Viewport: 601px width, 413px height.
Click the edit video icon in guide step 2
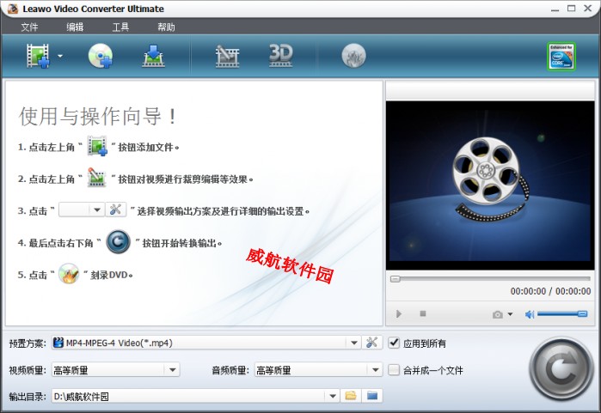pyautogui.click(x=96, y=178)
